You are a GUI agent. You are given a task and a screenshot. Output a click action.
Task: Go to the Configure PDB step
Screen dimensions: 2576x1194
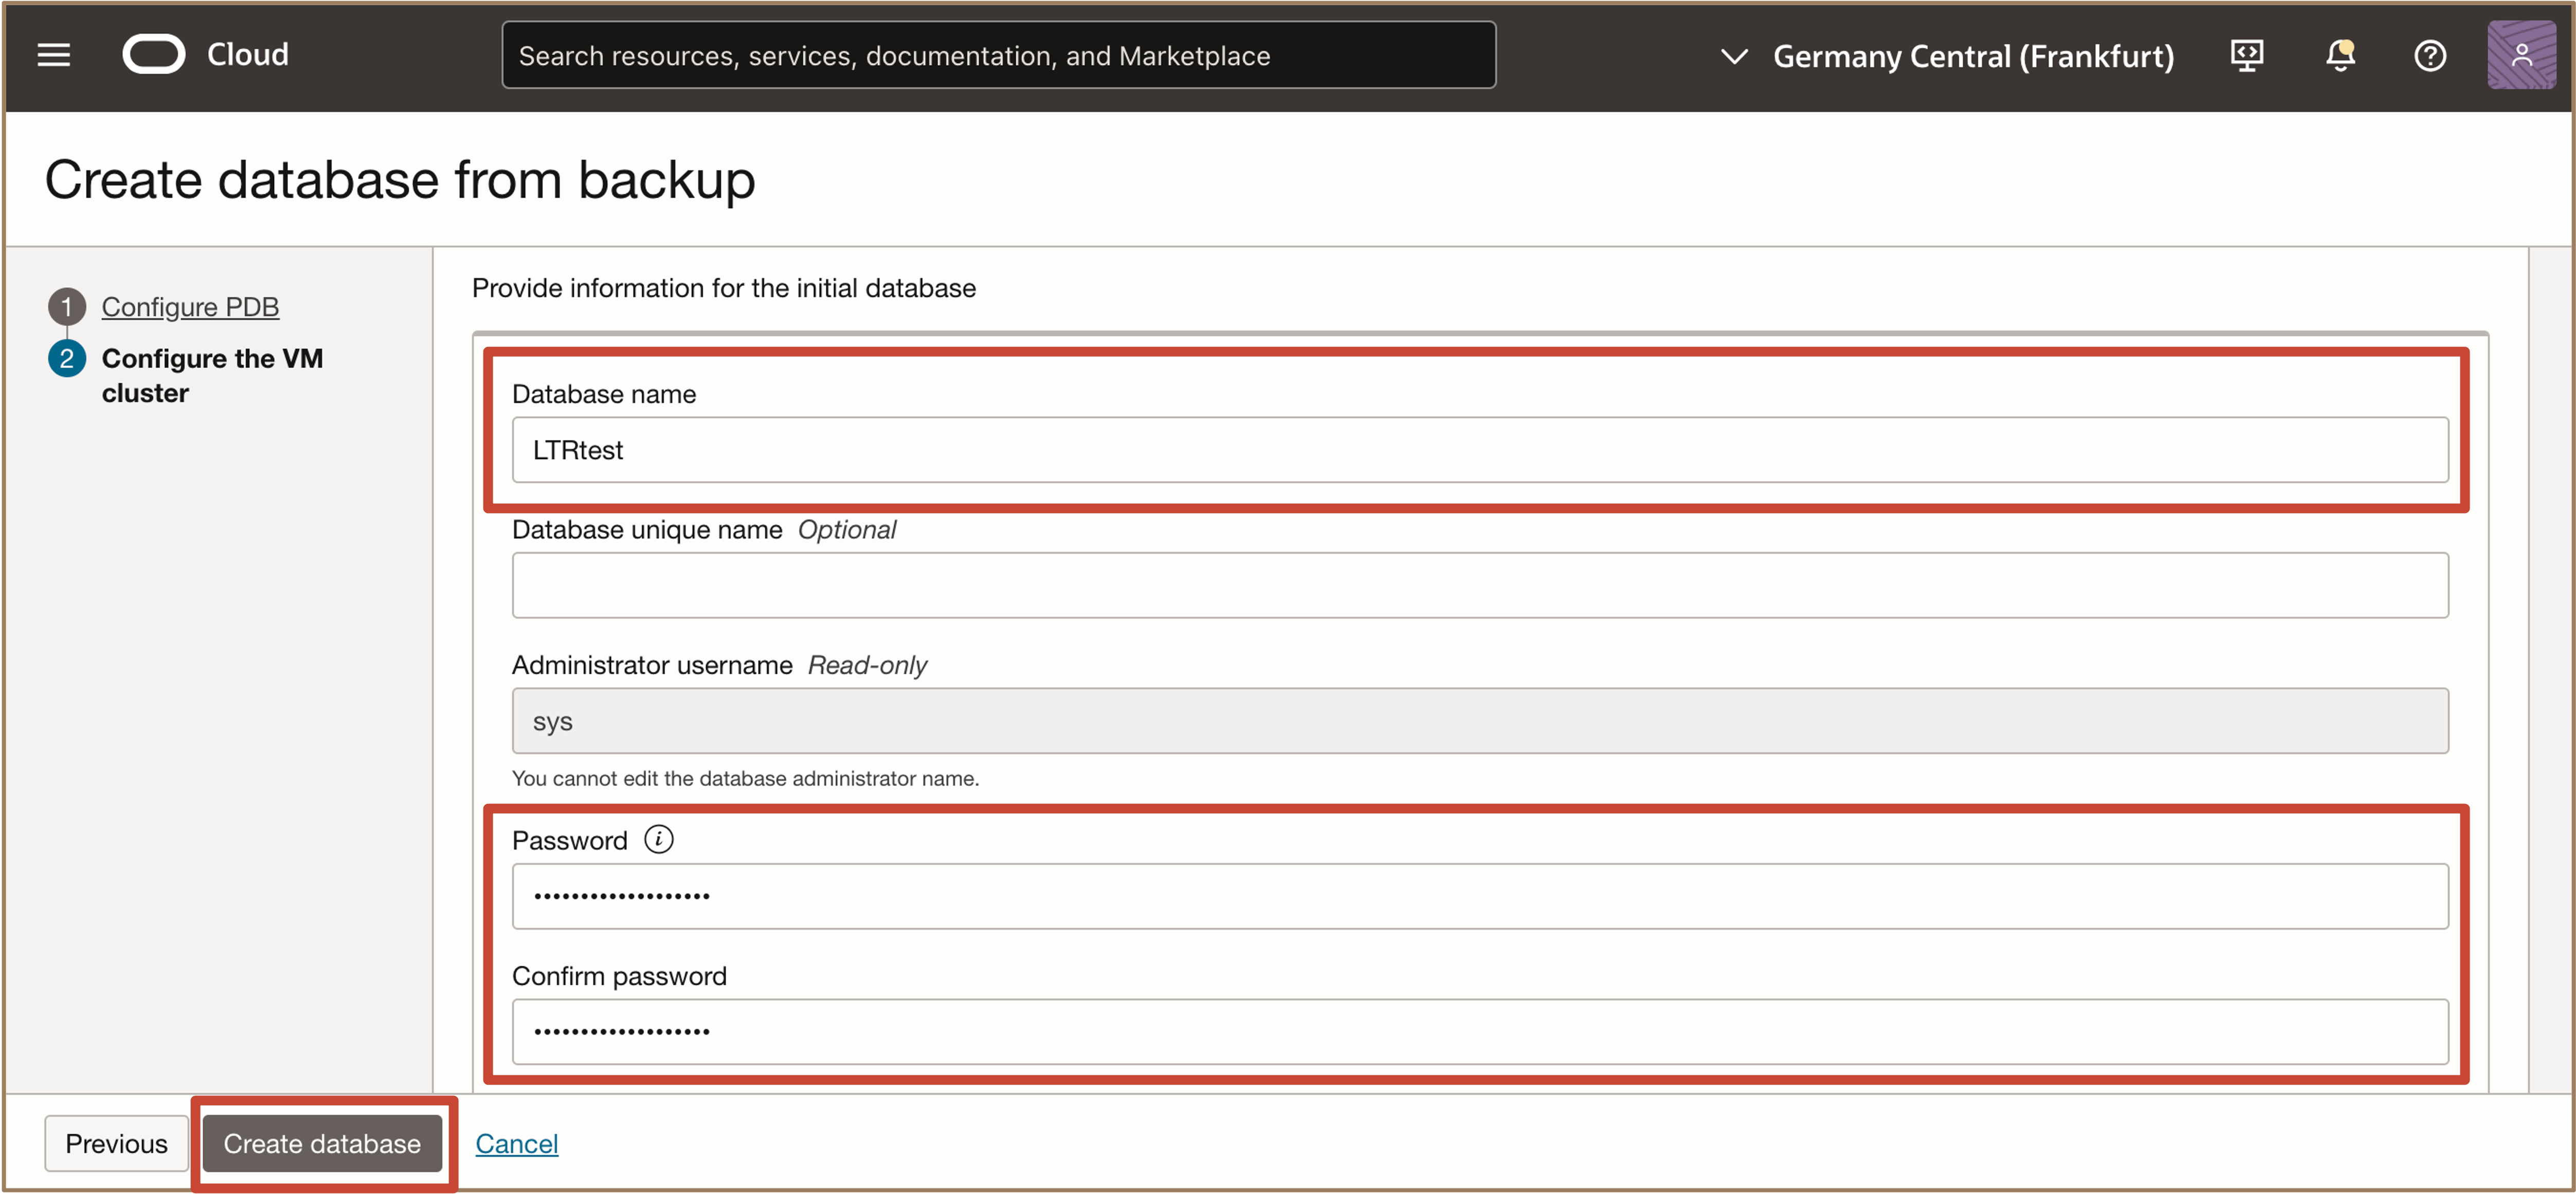point(190,307)
